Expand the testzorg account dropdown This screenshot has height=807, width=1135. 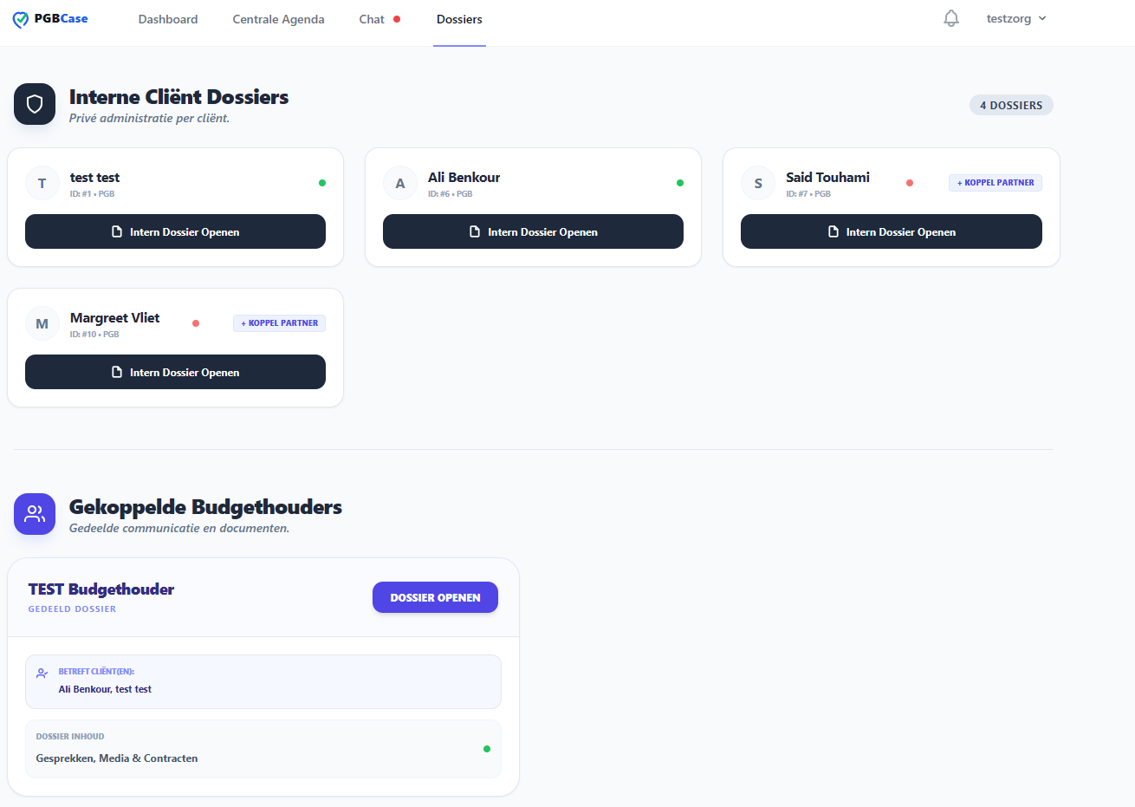(x=1016, y=18)
